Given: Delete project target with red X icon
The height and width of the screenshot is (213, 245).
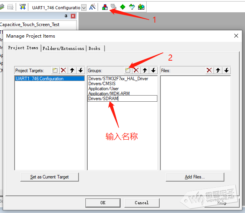Looking at the screenshot, I should 64,70.
